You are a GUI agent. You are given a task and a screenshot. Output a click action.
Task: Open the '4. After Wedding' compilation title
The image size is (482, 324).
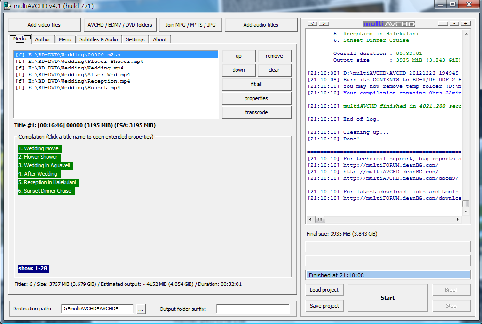(x=40, y=174)
